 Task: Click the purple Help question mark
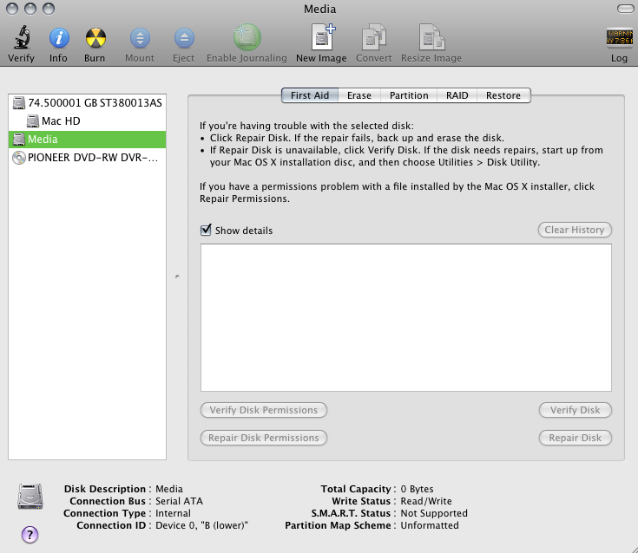(x=30, y=534)
